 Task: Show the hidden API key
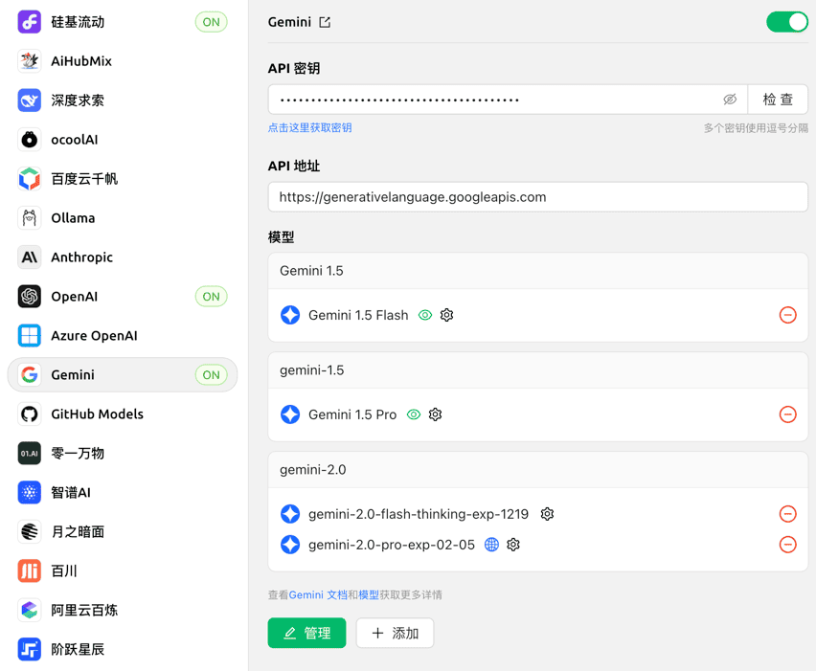730,100
